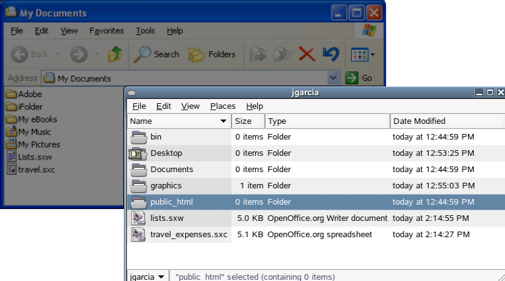Sort by Size column header
This screenshot has width=505, height=281.
click(248, 121)
